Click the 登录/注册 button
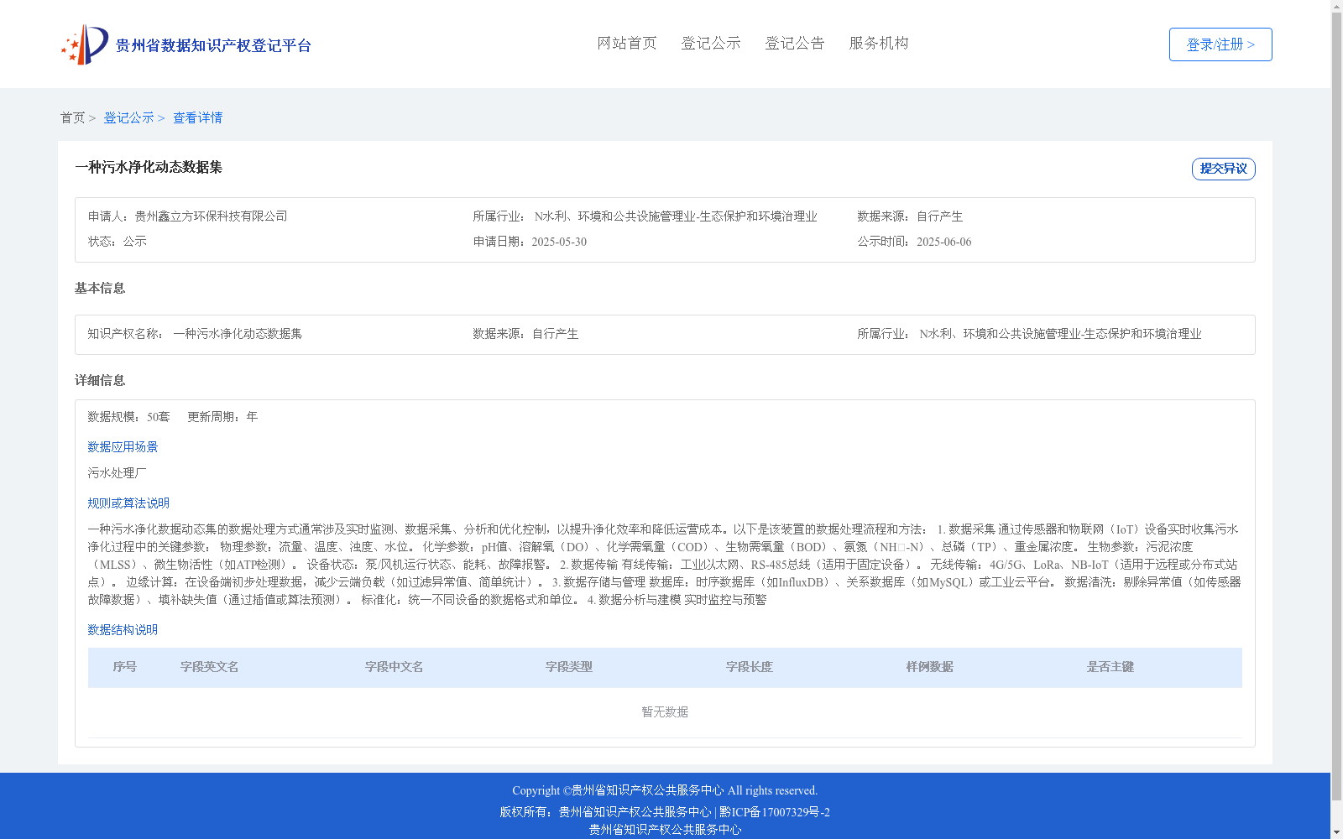Screen dimensions: 1343x839 coord(1220,44)
